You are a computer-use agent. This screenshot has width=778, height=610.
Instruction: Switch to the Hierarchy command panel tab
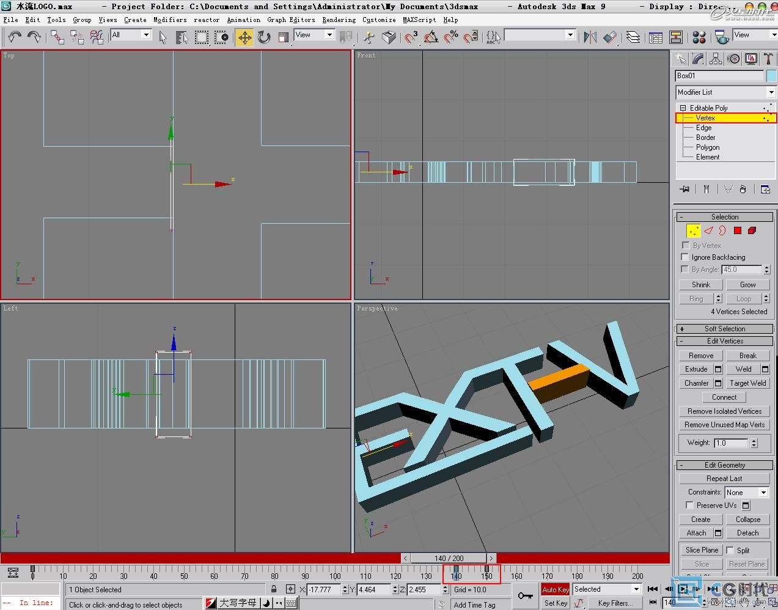[x=716, y=59]
